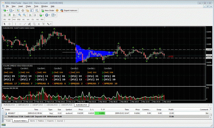Screen dimensions: 214x128
Task: Toggle chart Auto Scroll icon
Action: [30, 15]
